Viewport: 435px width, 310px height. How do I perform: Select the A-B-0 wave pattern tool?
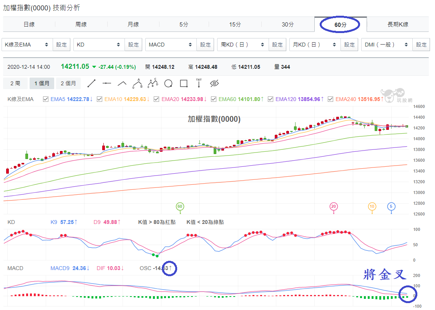pos(137,83)
